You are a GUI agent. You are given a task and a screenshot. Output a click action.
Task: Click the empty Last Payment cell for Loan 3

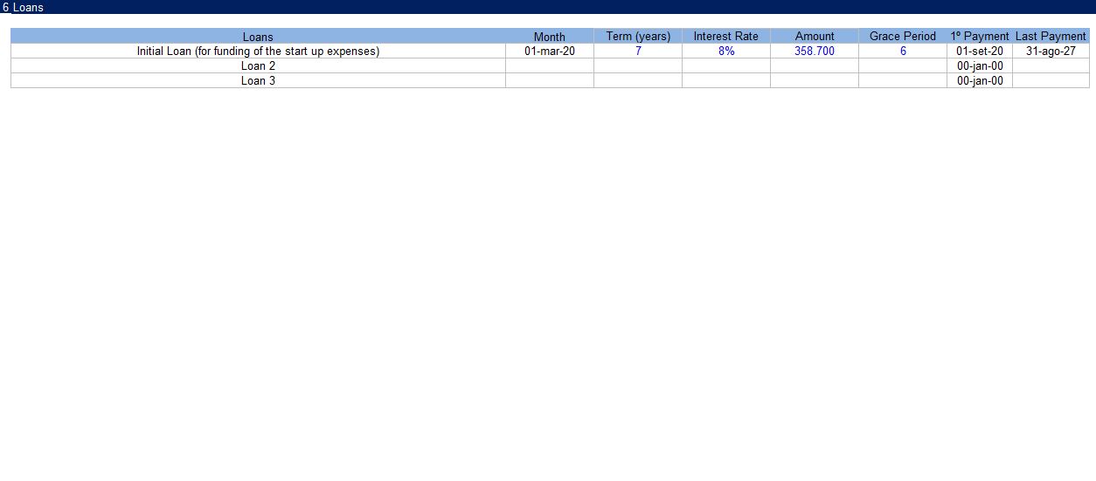[x=1051, y=81]
